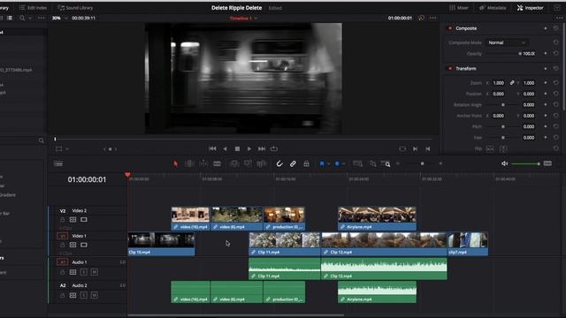Open the Composite Mode Normal dropdown
This screenshot has height=318, width=566.
(507, 42)
